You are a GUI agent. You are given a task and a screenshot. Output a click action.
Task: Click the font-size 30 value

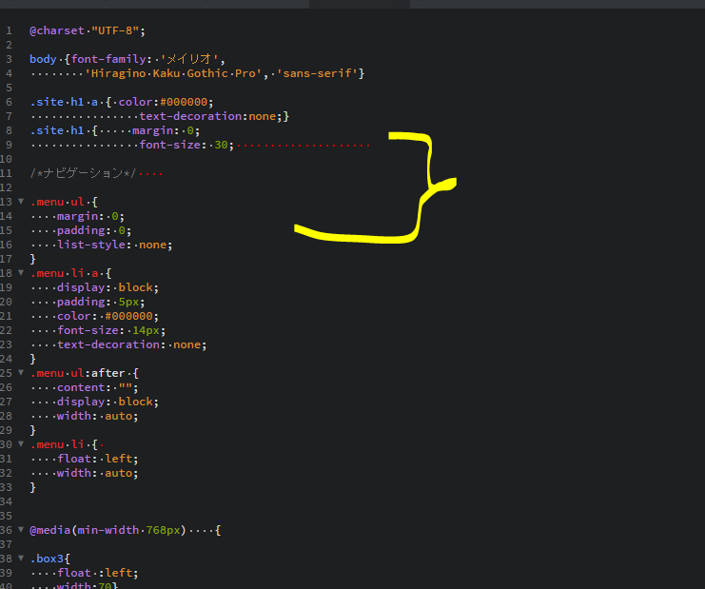click(223, 145)
